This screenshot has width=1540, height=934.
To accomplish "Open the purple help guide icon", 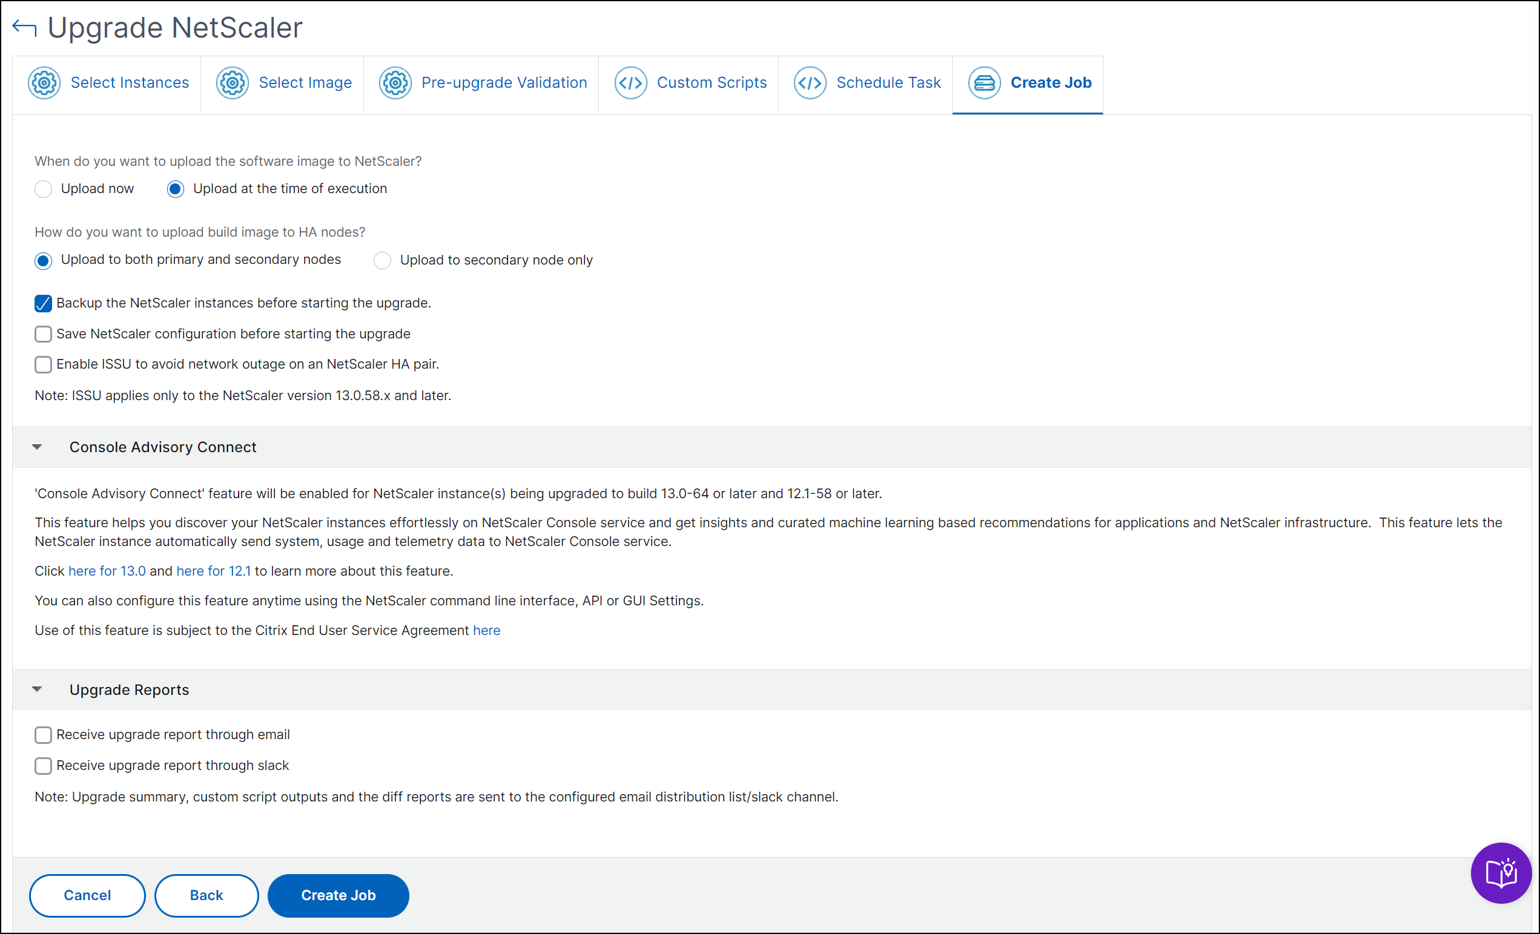I will click(1501, 873).
